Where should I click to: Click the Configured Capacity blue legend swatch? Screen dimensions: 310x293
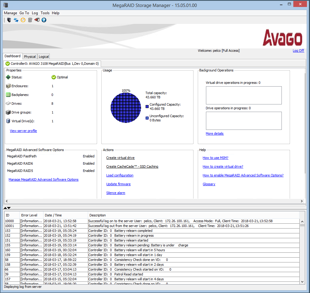(147, 107)
